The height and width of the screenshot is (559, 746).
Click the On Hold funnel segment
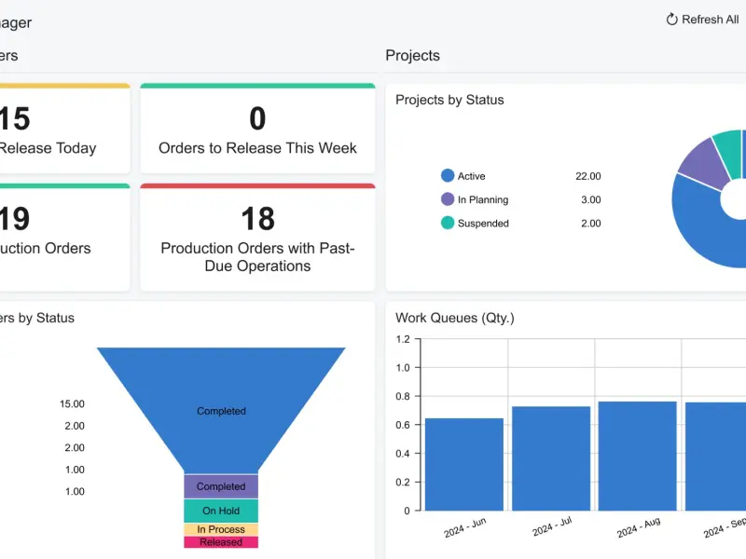point(221,511)
